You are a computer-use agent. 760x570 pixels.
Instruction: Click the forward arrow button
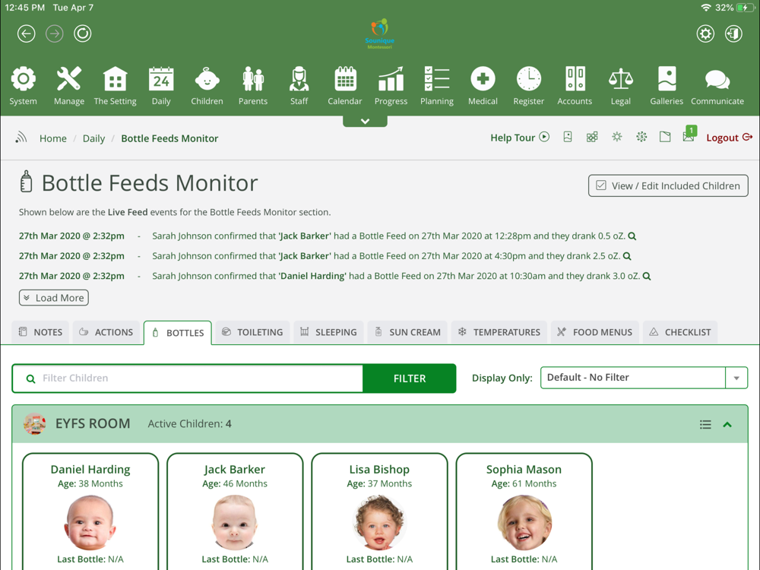pos(54,33)
